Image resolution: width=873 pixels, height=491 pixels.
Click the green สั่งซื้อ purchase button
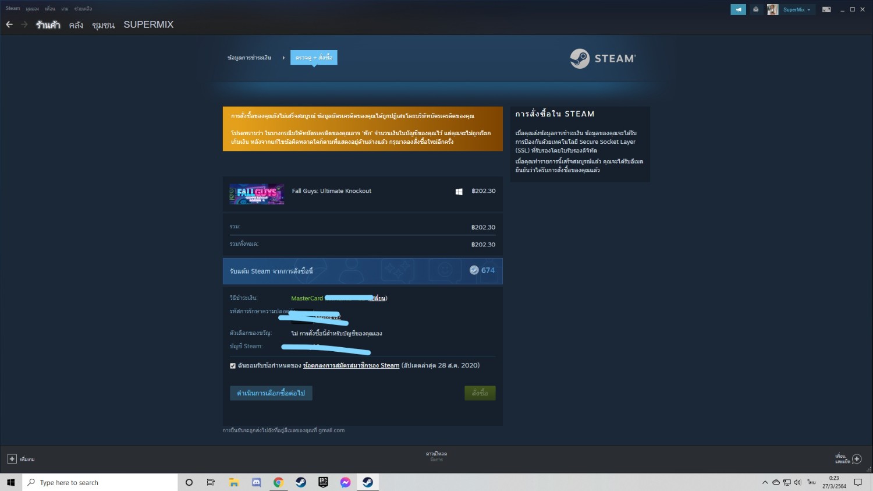pos(480,393)
